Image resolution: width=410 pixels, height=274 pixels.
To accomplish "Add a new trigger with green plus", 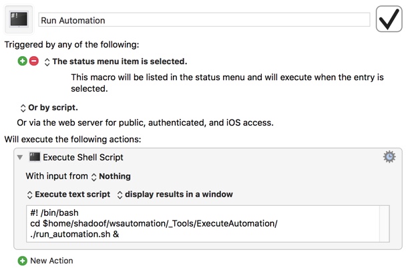I will pyautogui.click(x=23, y=61).
